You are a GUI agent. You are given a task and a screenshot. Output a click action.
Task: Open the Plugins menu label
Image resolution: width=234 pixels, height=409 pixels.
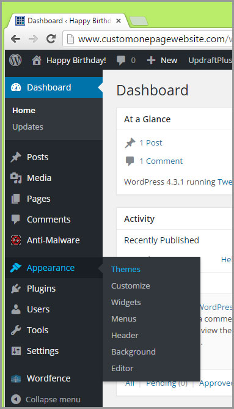41,289
